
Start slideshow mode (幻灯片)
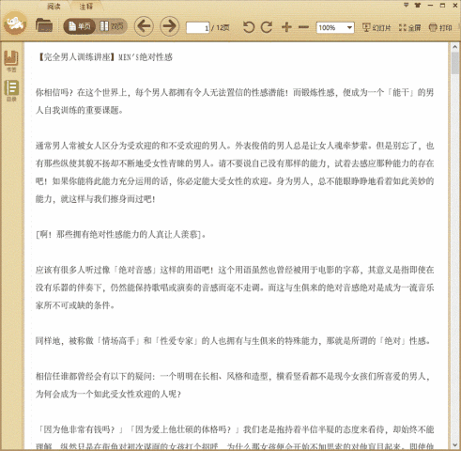376,27
